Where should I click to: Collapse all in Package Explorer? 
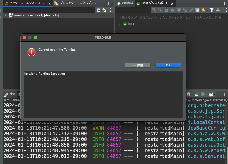pyautogui.click(x=98, y=10)
